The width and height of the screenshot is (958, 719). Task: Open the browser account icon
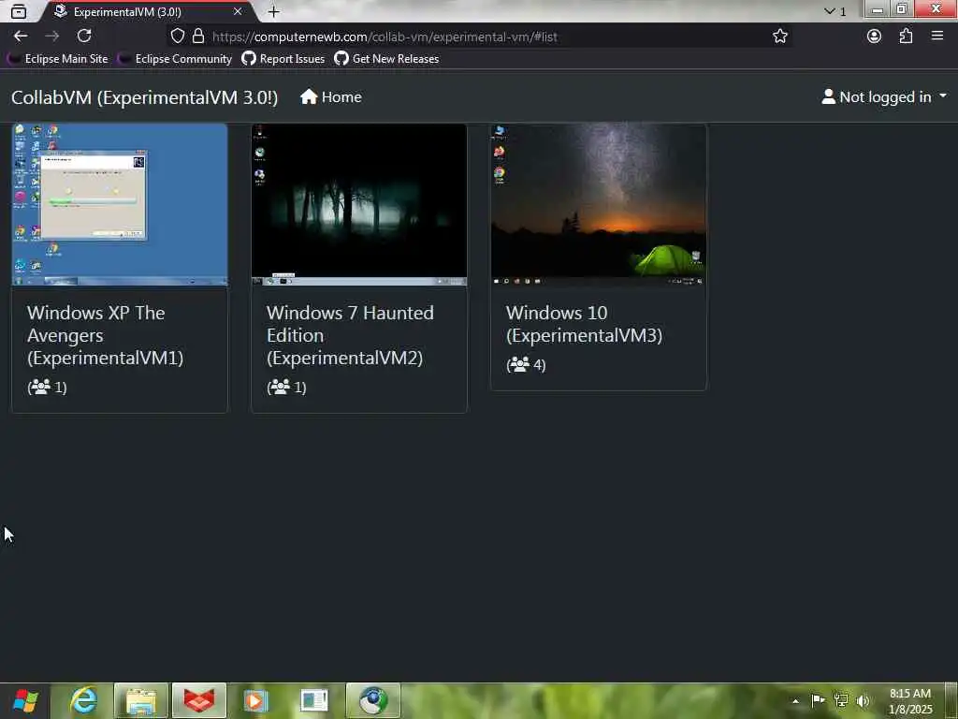(x=875, y=37)
